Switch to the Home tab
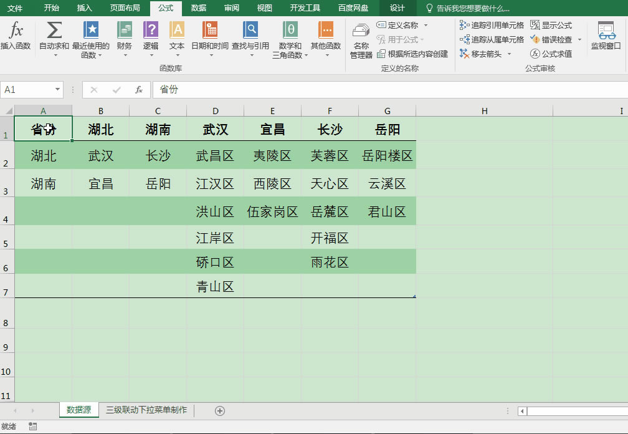The width and height of the screenshot is (628, 434). 51,8
